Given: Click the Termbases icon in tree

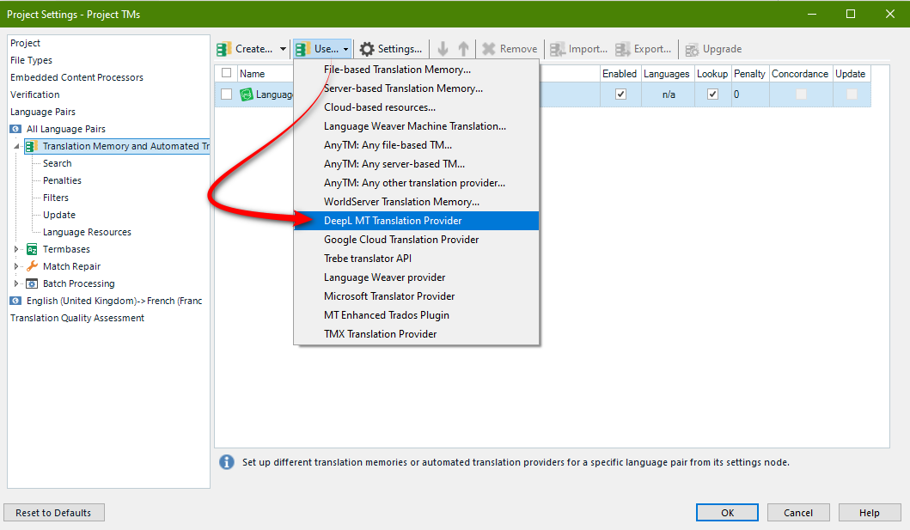Looking at the screenshot, I should [x=32, y=249].
